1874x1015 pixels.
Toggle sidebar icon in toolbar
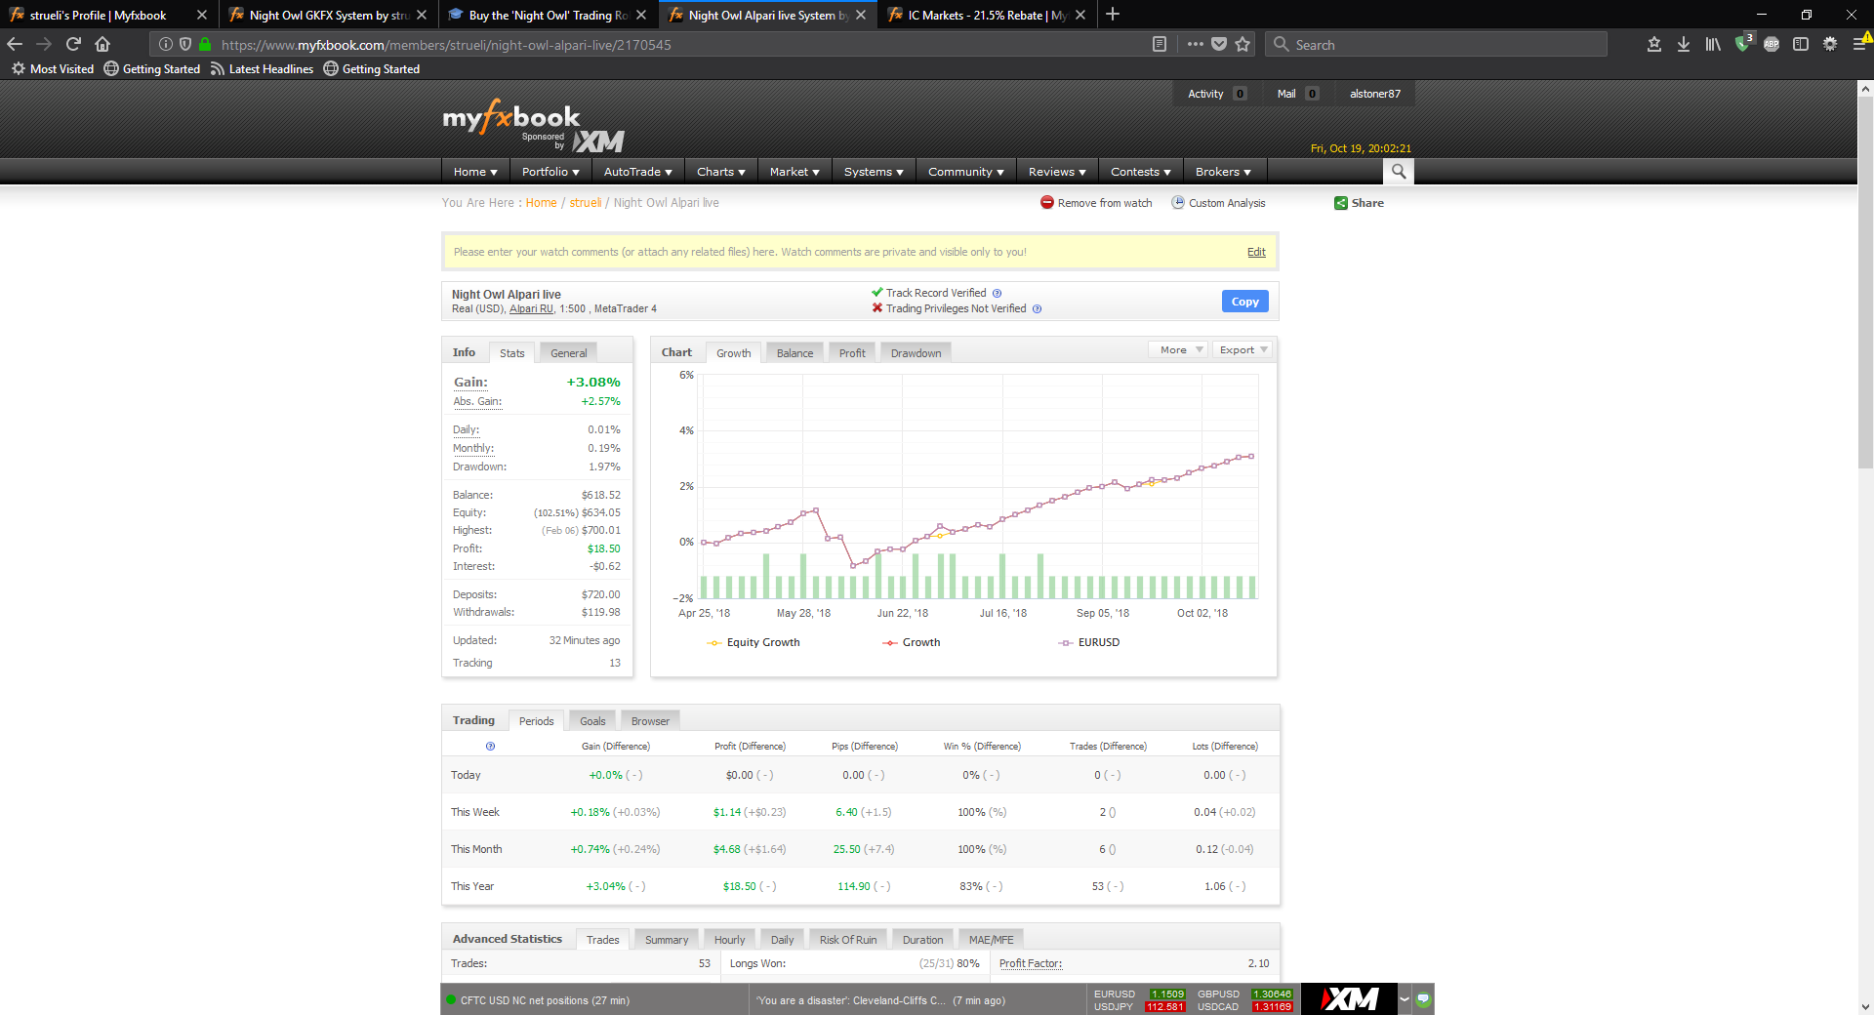(x=1801, y=44)
